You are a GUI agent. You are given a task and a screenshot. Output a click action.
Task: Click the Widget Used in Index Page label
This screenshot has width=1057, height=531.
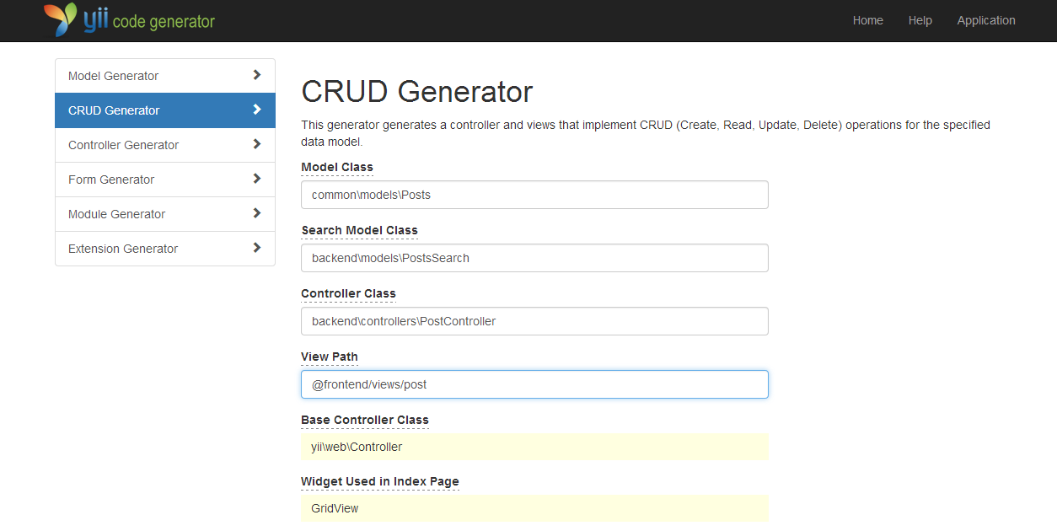pyautogui.click(x=380, y=481)
